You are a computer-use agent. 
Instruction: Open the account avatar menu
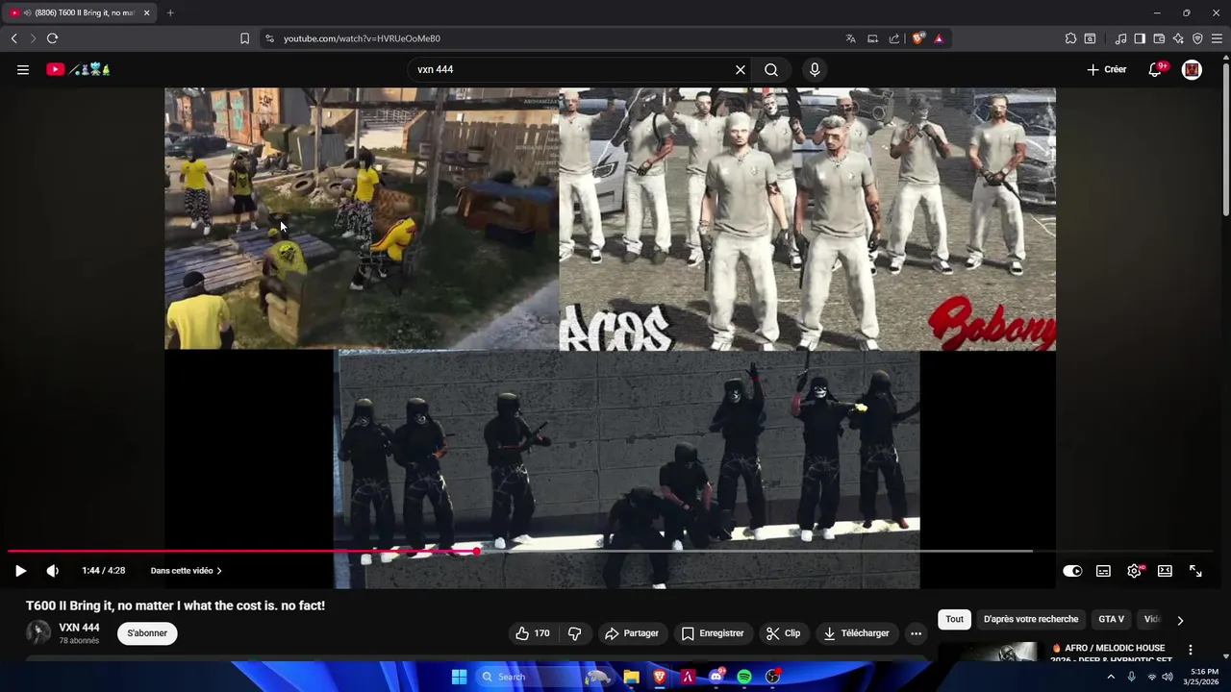(x=1192, y=69)
